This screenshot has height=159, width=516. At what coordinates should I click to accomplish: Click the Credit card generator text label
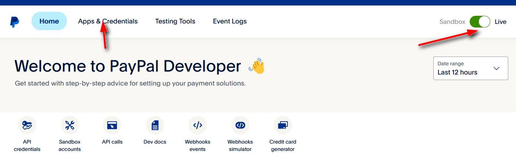(x=283, y=145)
